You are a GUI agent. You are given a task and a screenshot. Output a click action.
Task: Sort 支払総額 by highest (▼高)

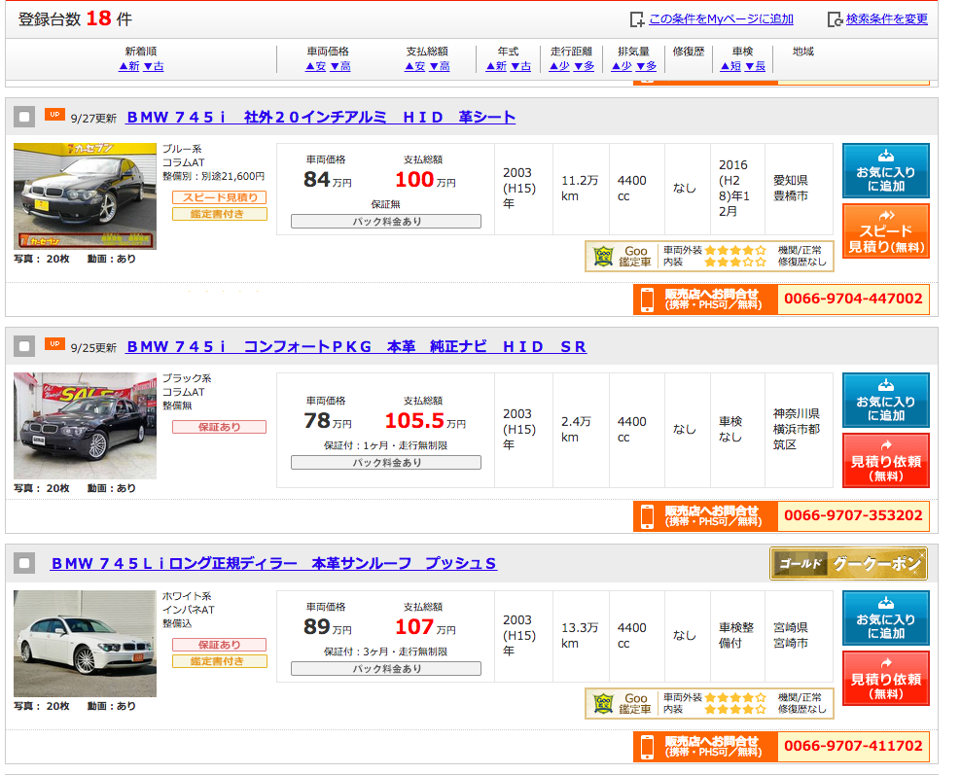[440, 66]
